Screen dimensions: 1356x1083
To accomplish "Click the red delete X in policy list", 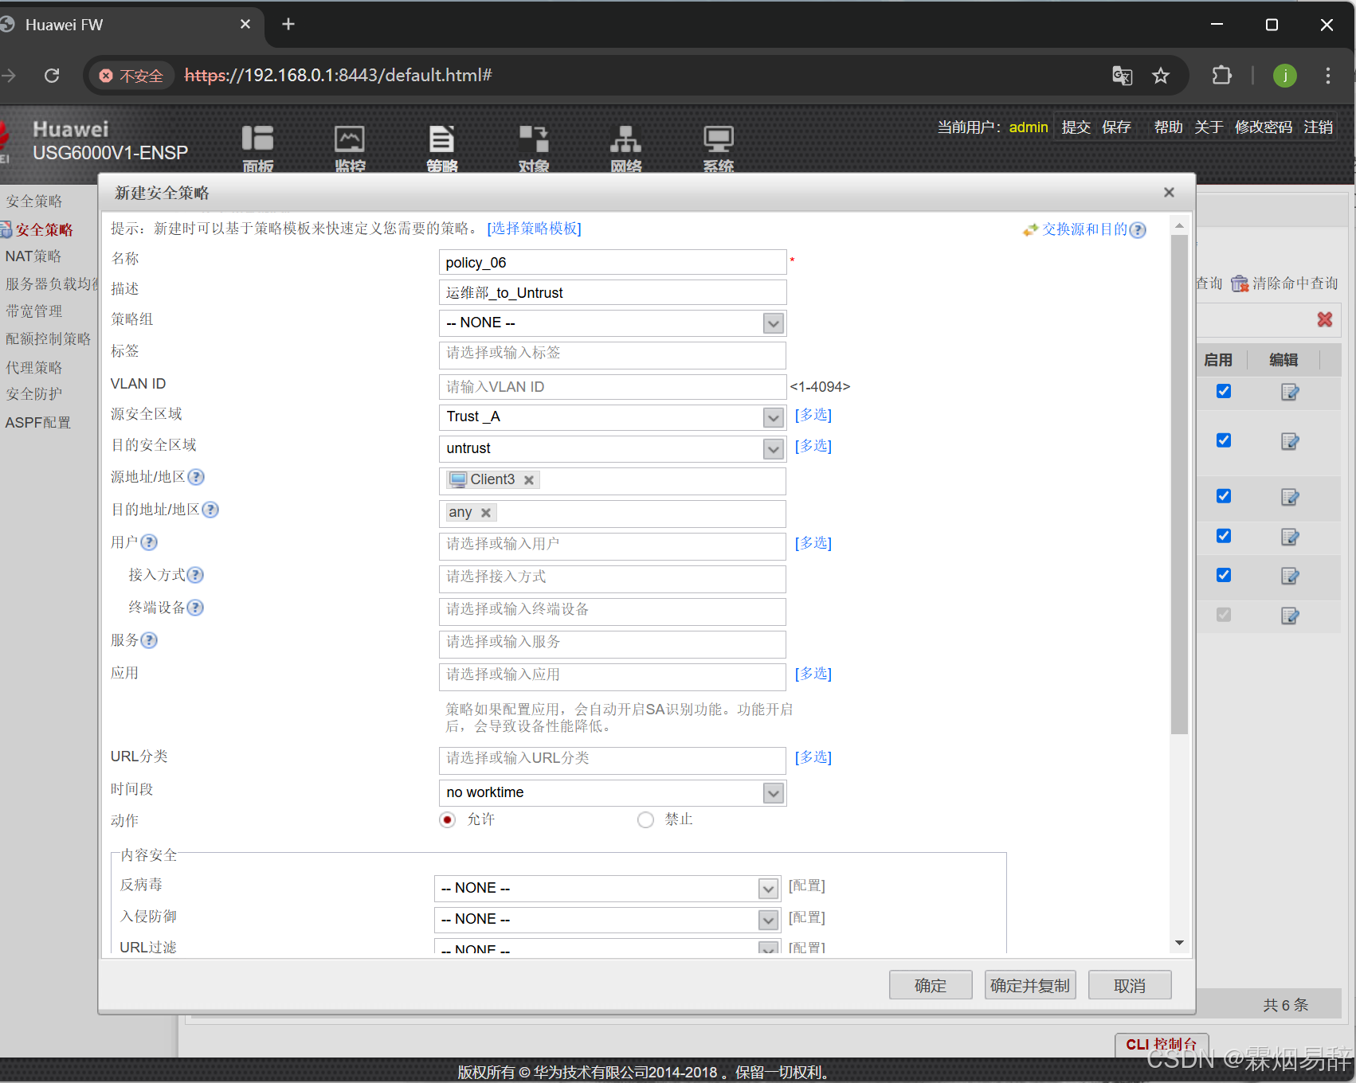I will [1325, 319].
